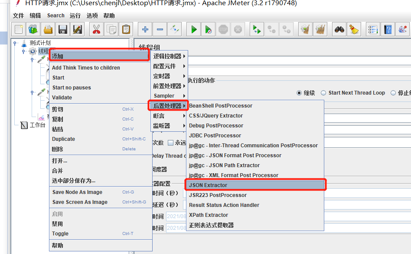Open the 文件 menu

coord(18,16)
